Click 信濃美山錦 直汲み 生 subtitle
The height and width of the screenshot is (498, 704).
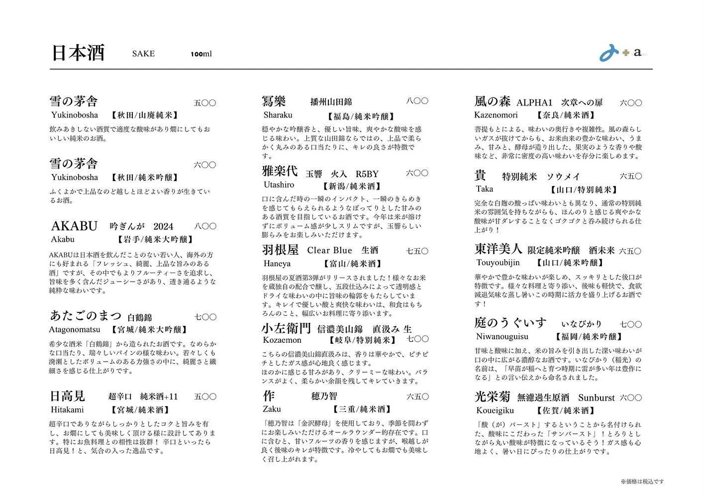(365, 329)
